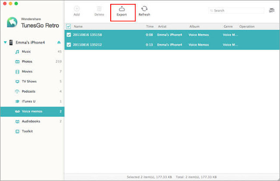Click the Search input field
This screenshot has height=181, width=280.
tap(236, 10)
